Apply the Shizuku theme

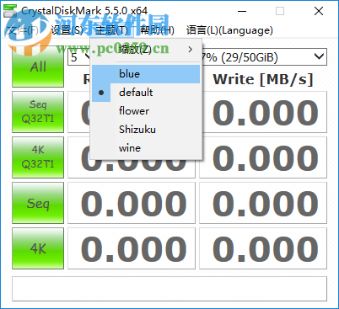tap(146, 130)
